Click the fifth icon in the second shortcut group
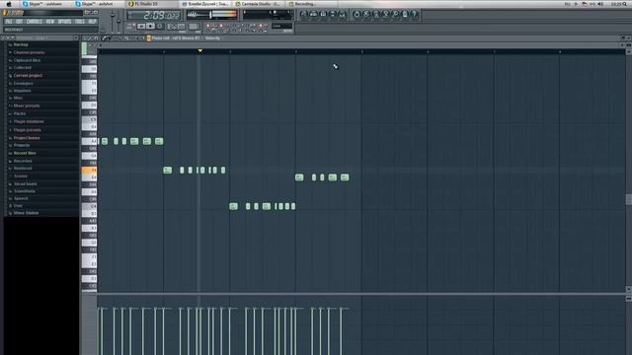Screen dimensions: 632x355 tap(395, 14)
